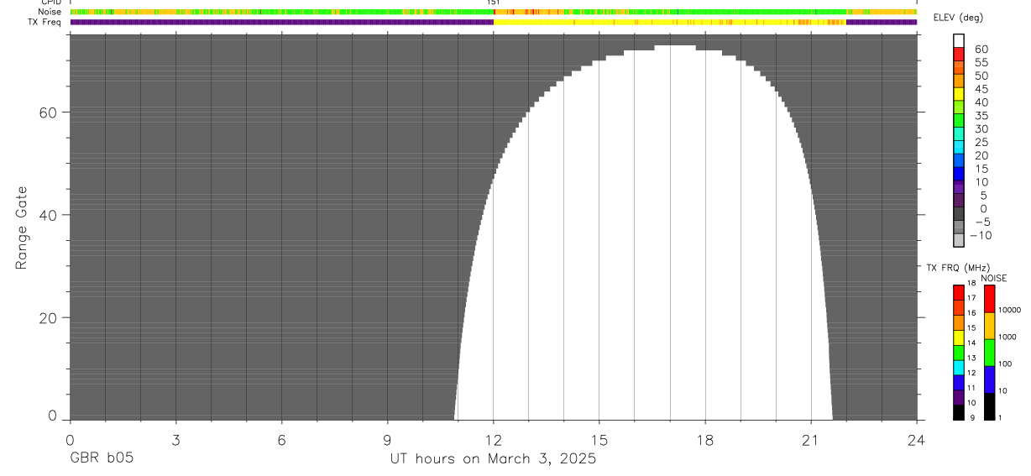Click the '100' label on the NOISE scale
1031x476 pixels.
pyautogui.click(x=1006, y=364)
